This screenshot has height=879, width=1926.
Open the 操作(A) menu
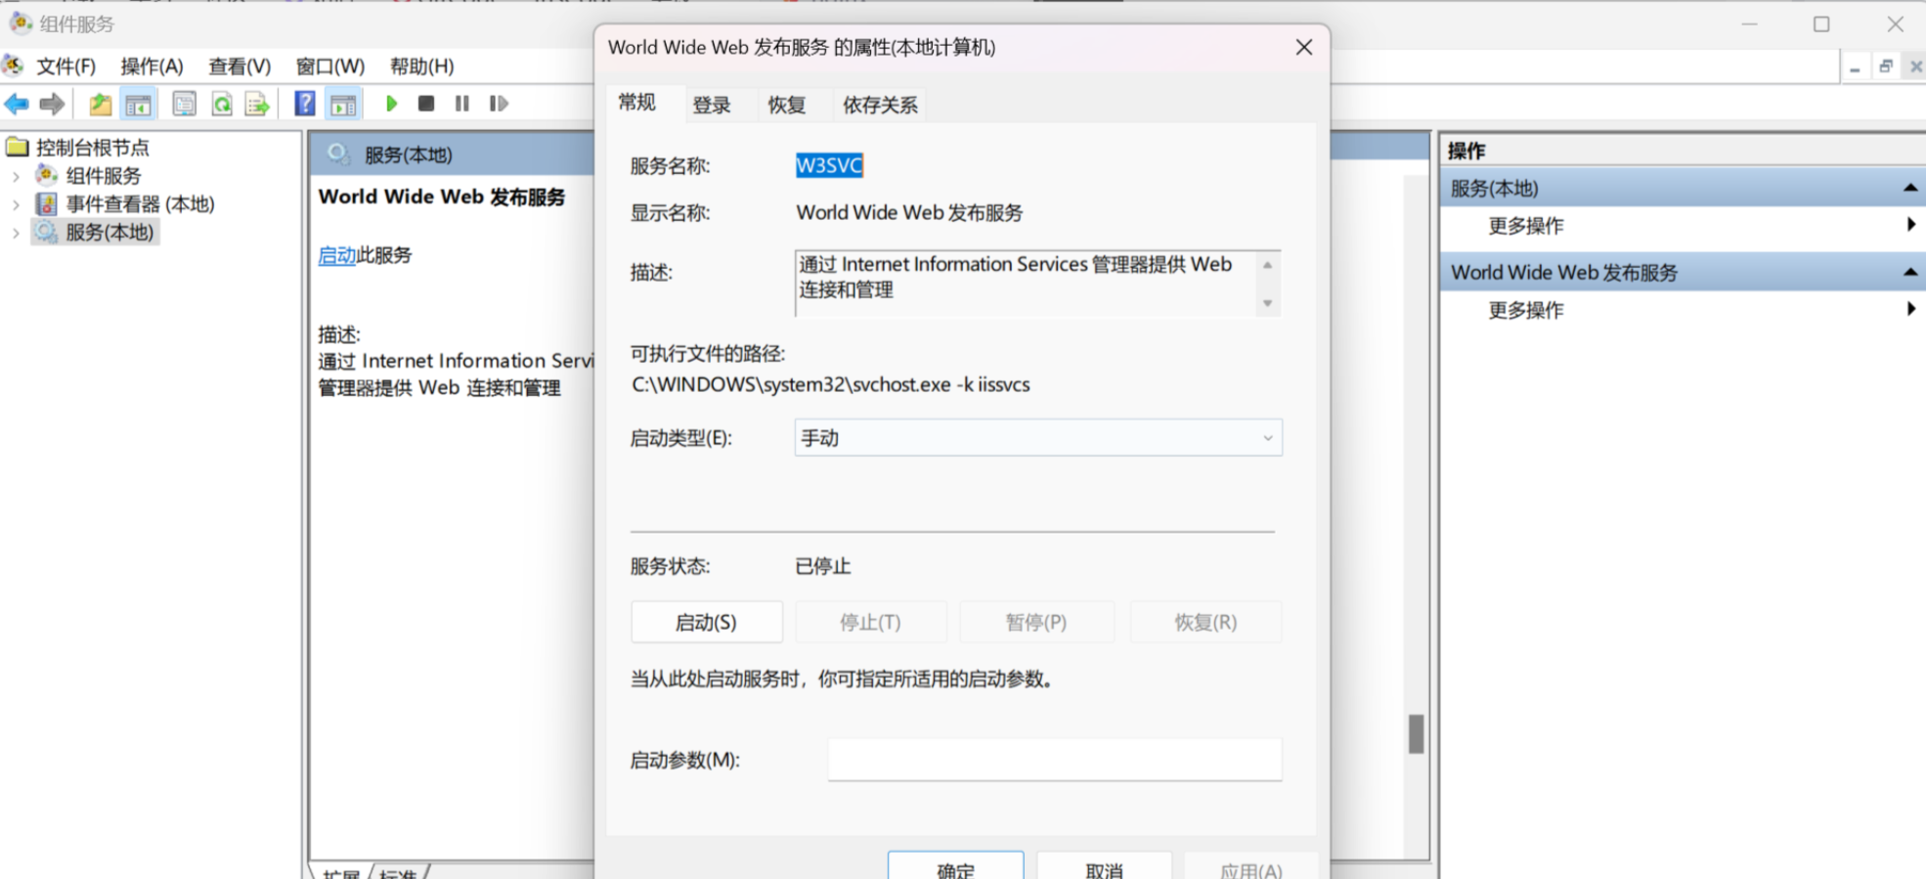point(152,66)
